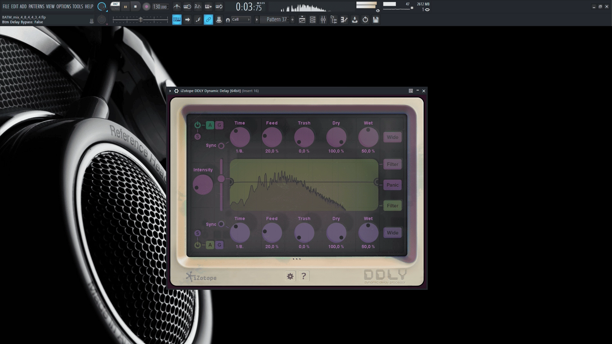
Task: Toggle the loop recording icon
Action: click(x=219, y=6)
